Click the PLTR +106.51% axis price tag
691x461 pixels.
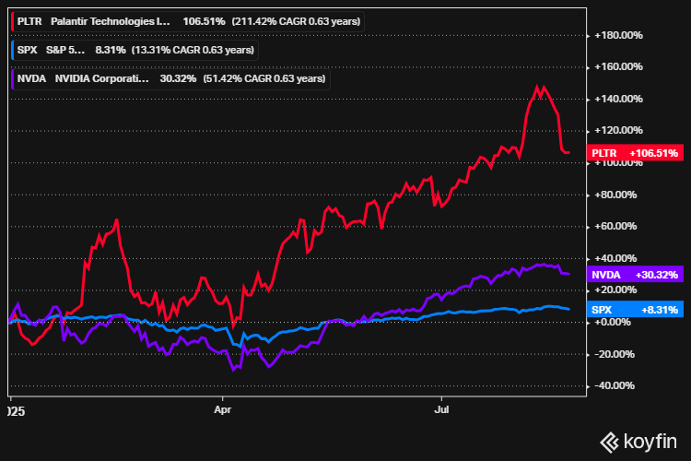click(635, 153)
